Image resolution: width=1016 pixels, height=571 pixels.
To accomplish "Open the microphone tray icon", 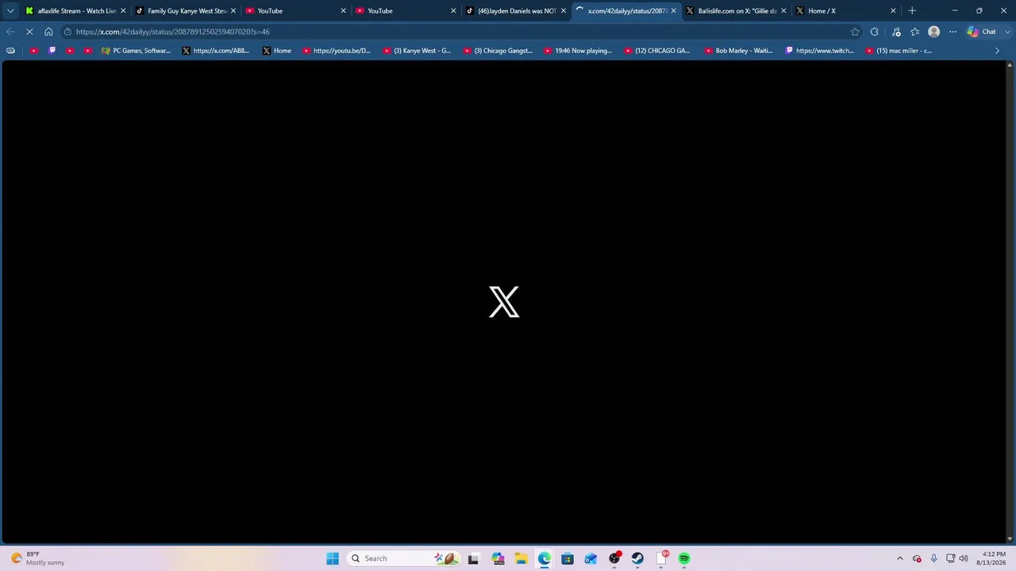I will [x=933, y=558].
